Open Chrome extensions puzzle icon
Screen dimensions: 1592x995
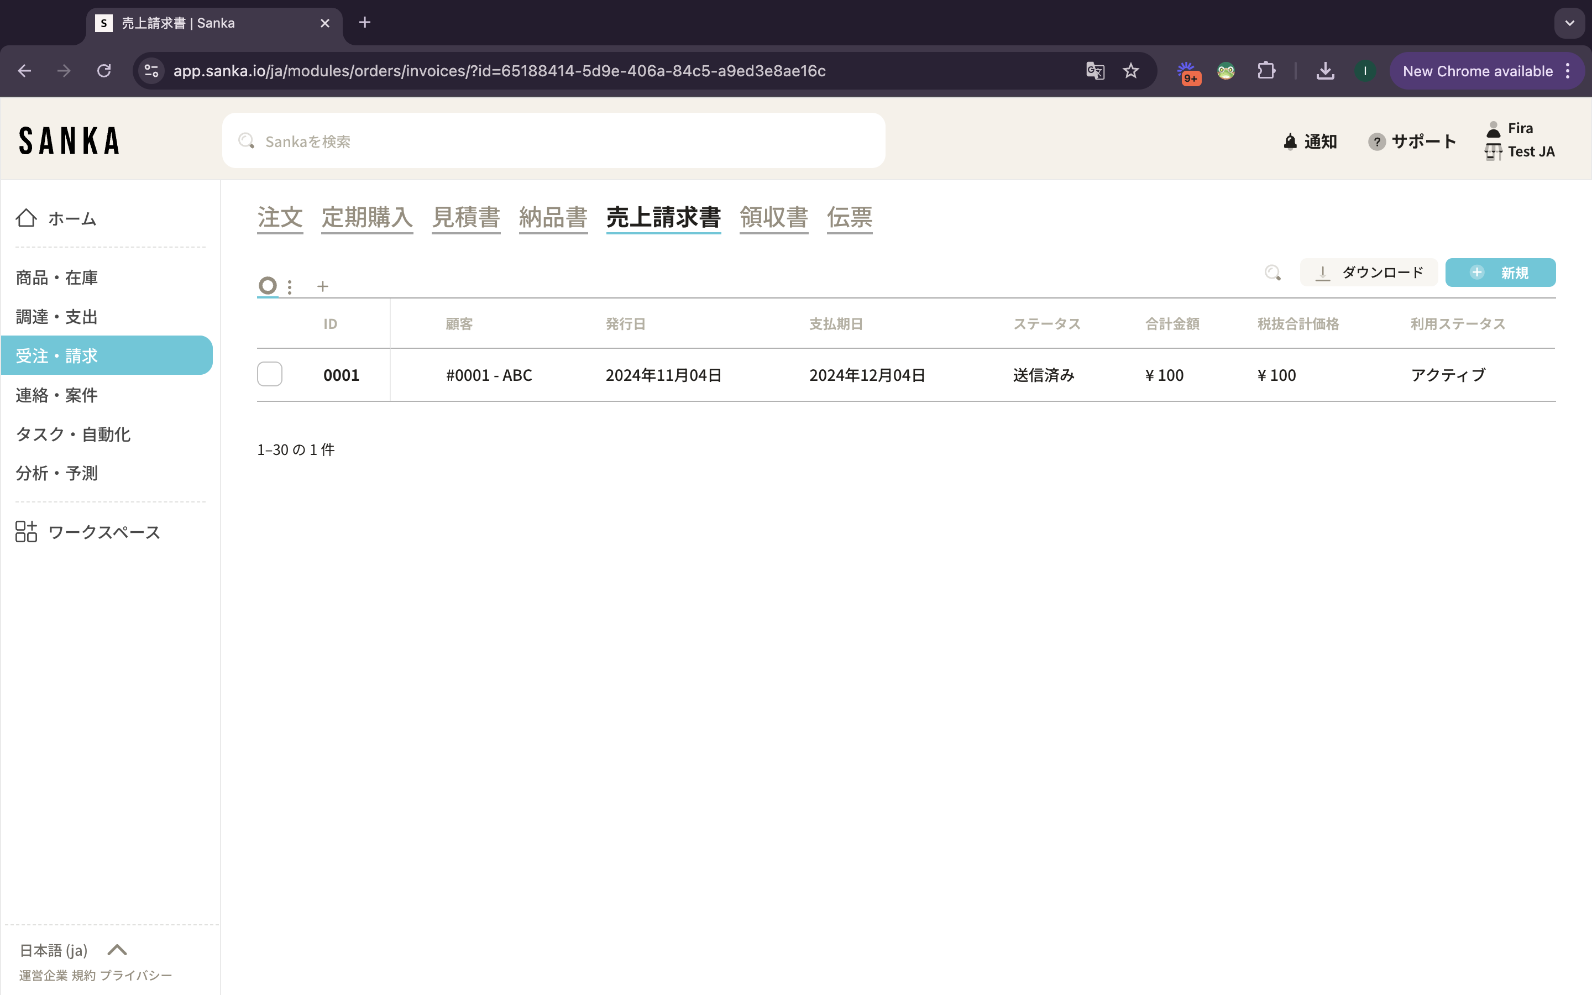click(1266, 71)
